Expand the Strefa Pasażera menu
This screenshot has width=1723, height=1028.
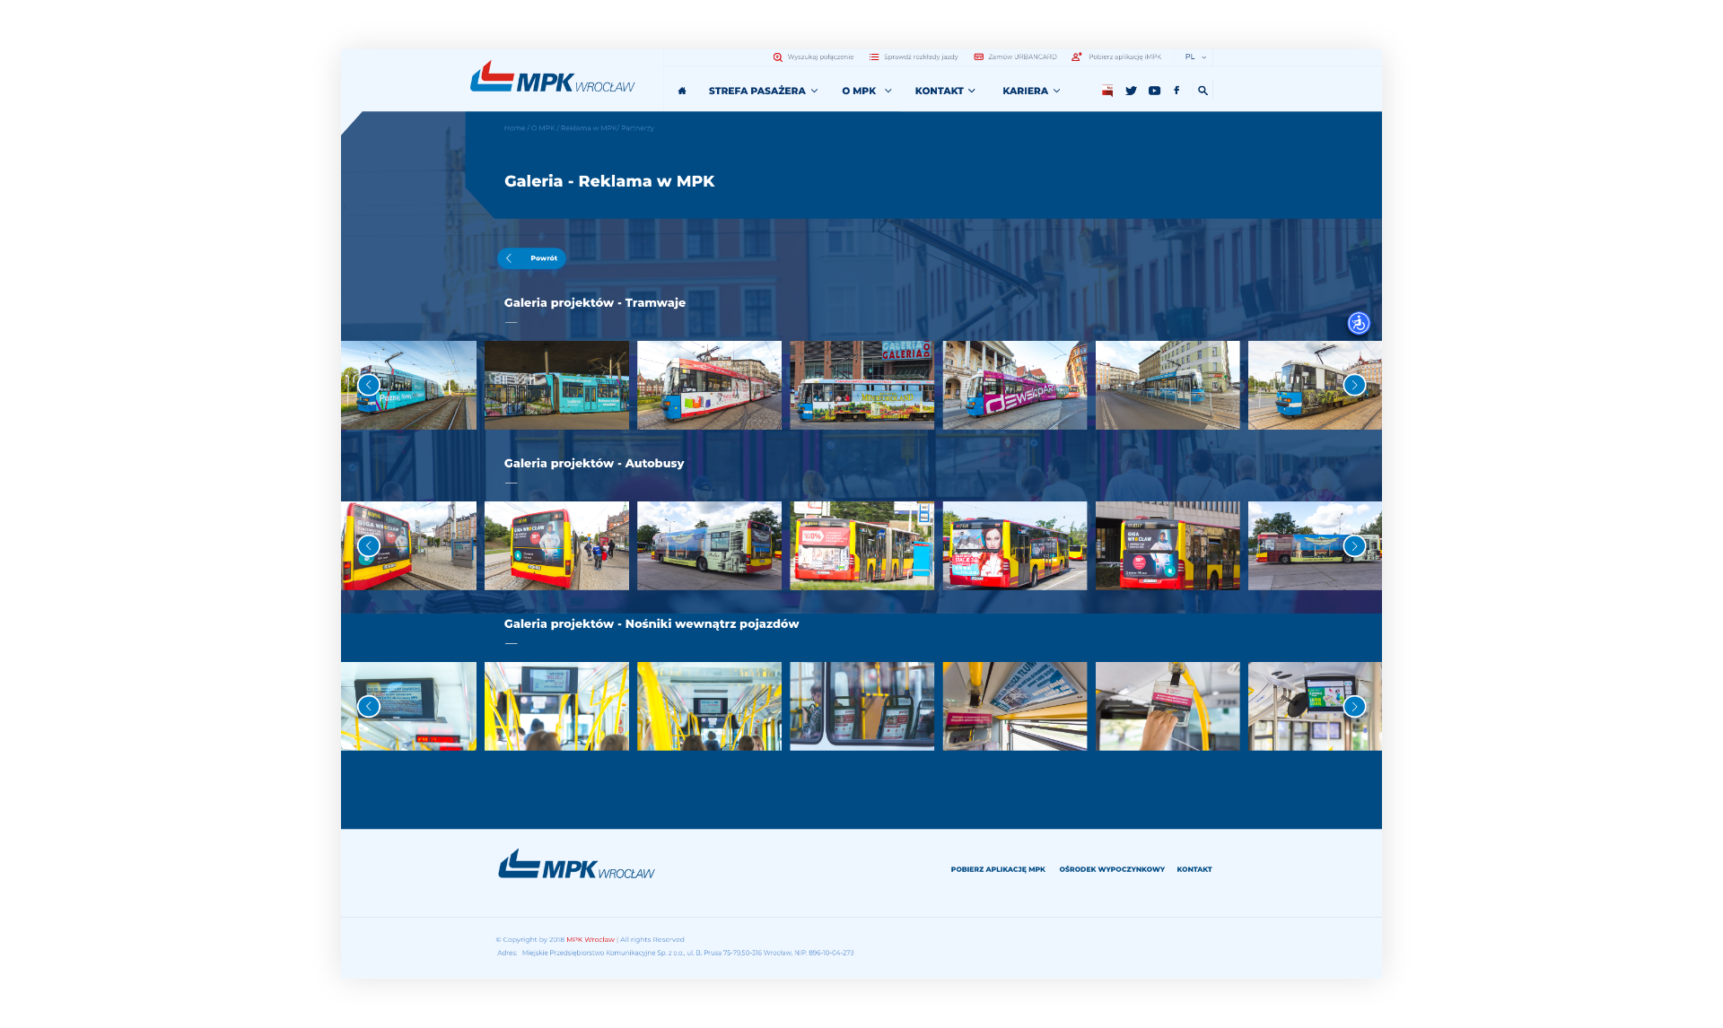pos(763,91)
